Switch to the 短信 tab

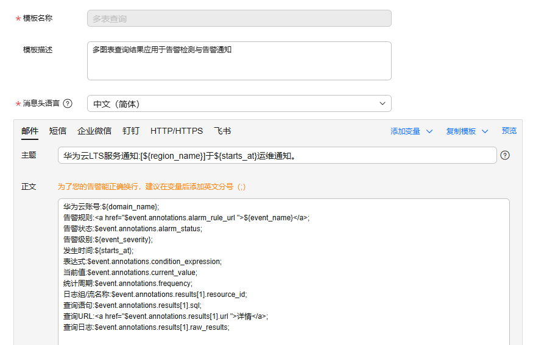(58, 131)
